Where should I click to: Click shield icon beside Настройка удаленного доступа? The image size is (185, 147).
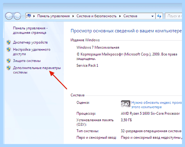click(x=9, y=50)
